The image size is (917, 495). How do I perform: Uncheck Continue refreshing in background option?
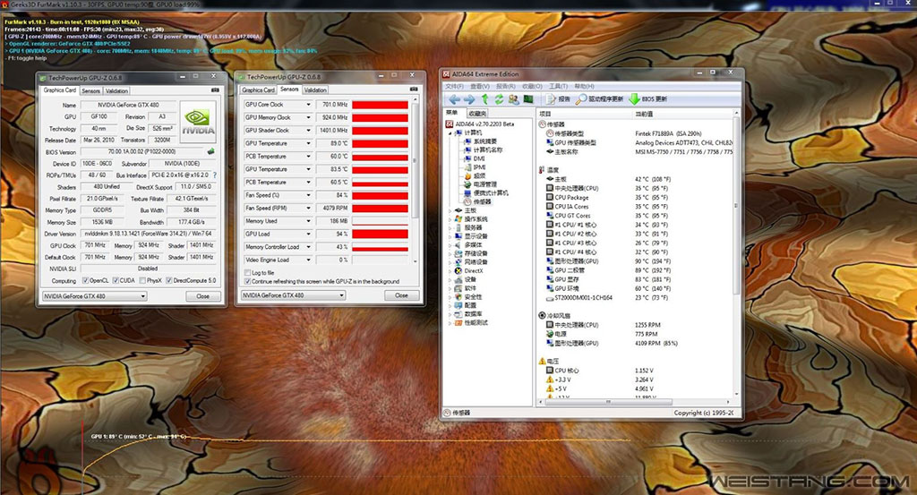[x=247, y=280]
